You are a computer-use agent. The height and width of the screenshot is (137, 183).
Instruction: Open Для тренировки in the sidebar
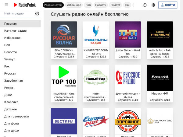[x=20, y=116]
